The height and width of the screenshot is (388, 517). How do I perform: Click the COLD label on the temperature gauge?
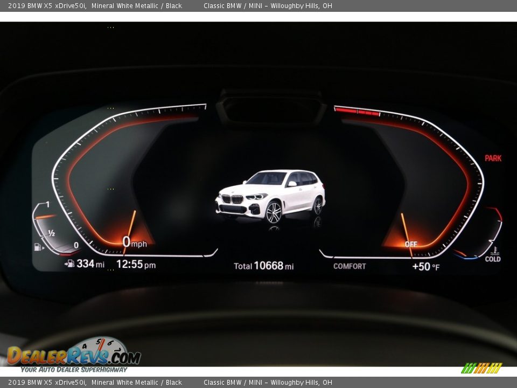[493, 259]
